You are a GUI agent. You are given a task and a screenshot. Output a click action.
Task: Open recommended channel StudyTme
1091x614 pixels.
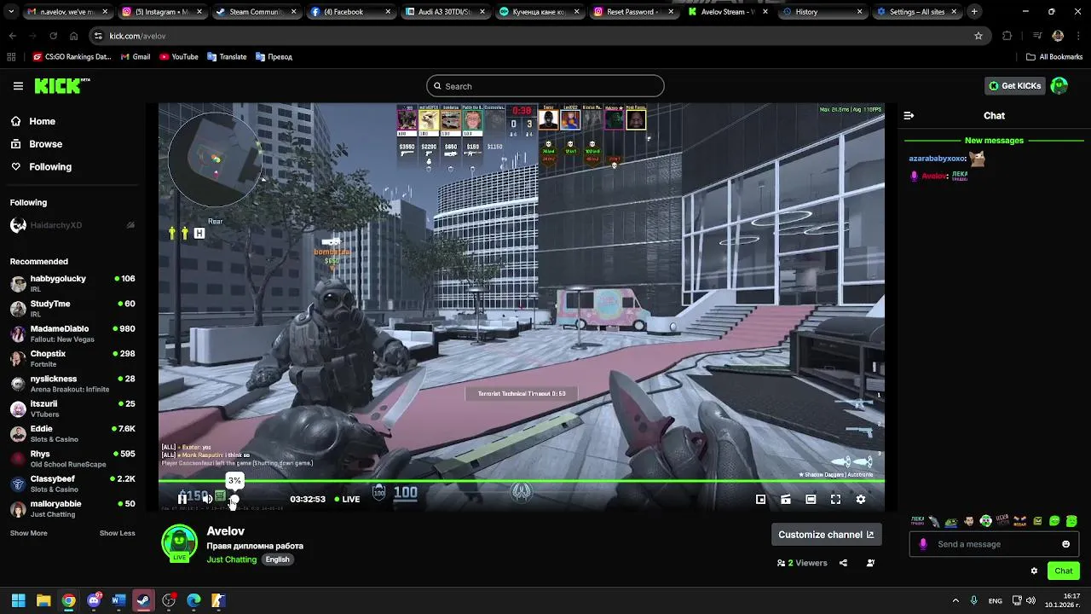click(72, 309)
